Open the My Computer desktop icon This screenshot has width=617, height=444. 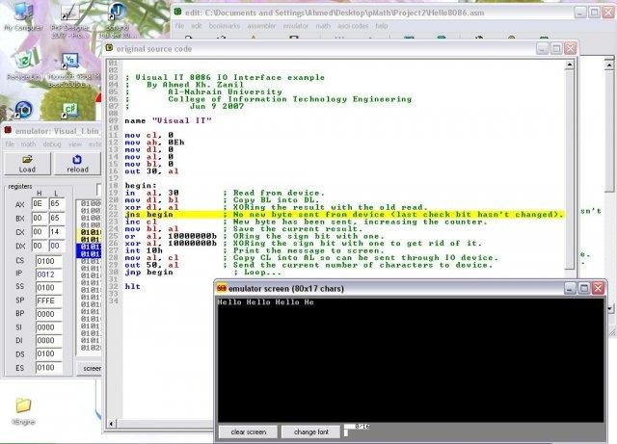point(23,15)
